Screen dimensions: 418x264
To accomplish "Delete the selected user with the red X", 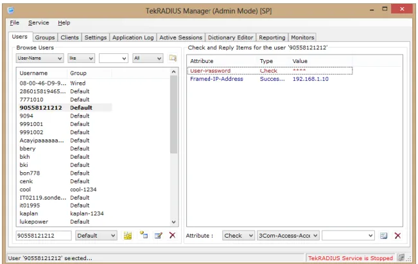I will click(x=172, y=235).
